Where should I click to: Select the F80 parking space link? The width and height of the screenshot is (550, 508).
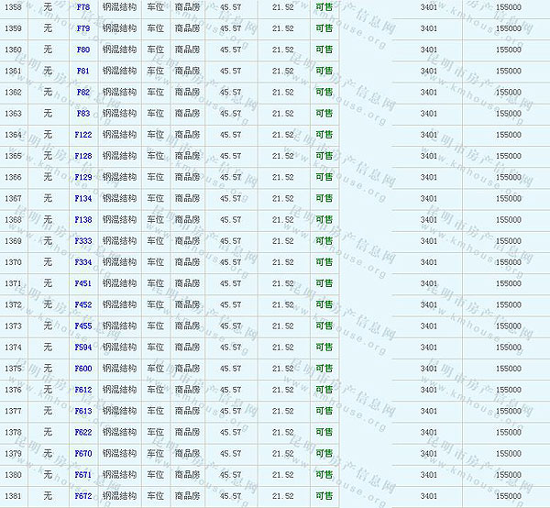click(82, 50)
